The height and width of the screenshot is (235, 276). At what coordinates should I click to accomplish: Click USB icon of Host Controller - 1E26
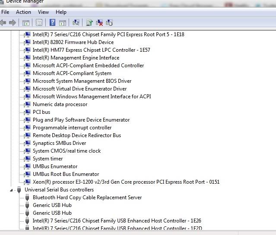coord(27,221)
